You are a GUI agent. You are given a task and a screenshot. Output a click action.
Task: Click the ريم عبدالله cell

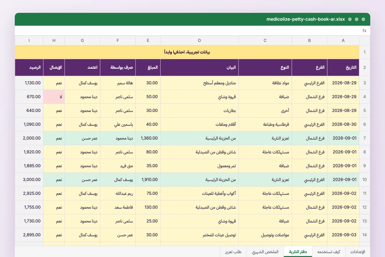(x=118, y=193)
